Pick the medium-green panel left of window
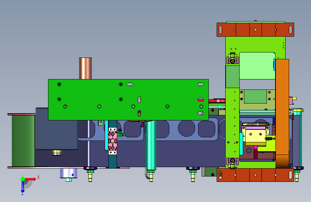 232,77
